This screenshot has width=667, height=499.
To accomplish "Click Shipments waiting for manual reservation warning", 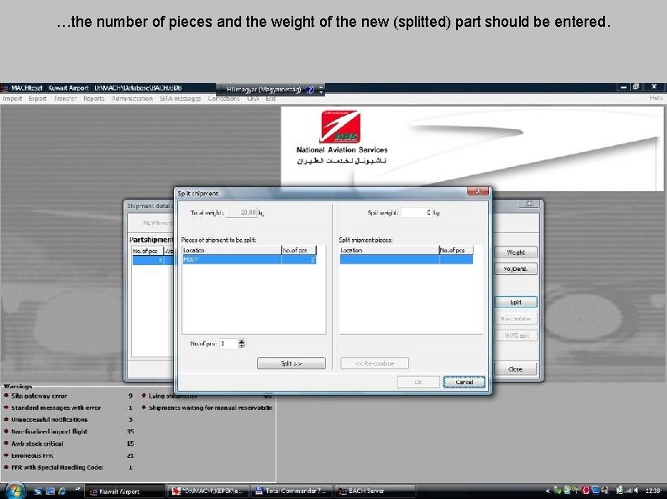I will [210, 408].
